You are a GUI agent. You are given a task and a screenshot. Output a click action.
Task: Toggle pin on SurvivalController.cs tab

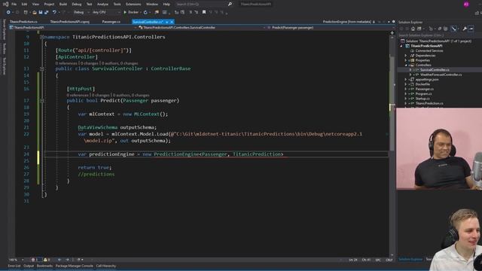167,22
